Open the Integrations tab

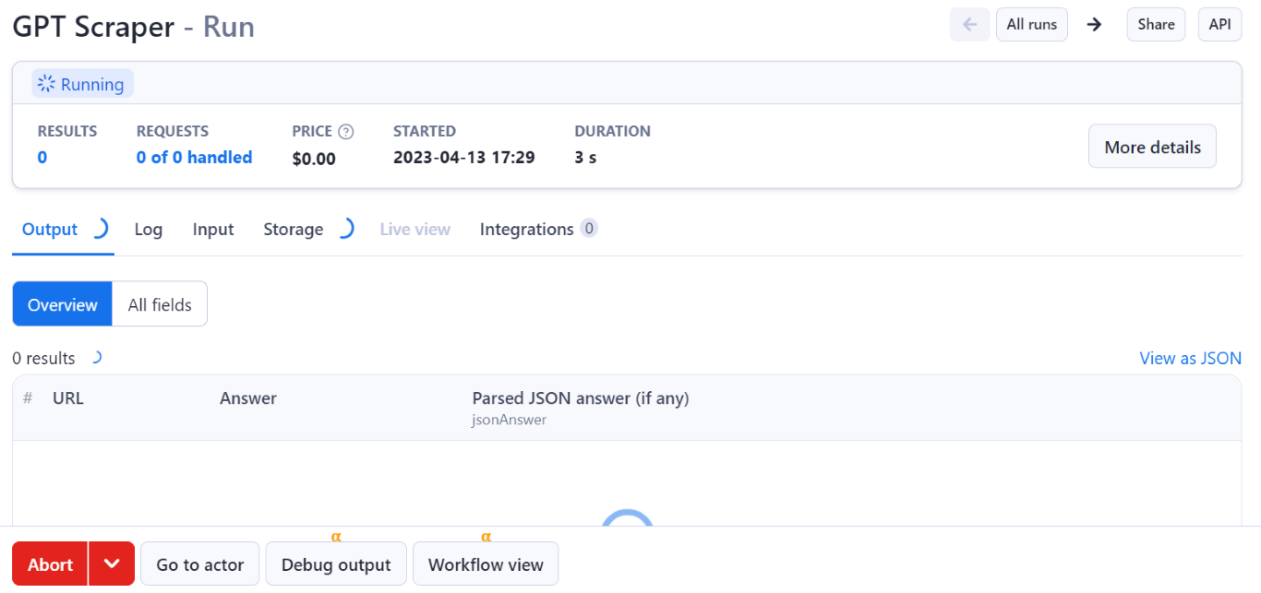[538, 229]
